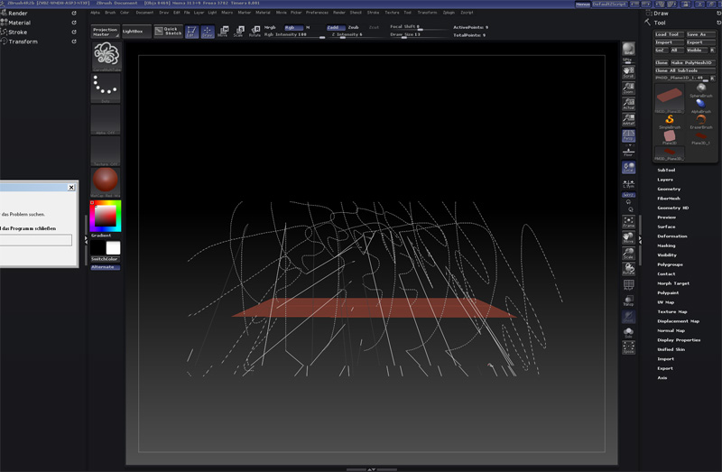Image resolution: width=722 pixels, height=472 pixels.
Task: Toggle Local transformations button
Action: pos(628,167)
